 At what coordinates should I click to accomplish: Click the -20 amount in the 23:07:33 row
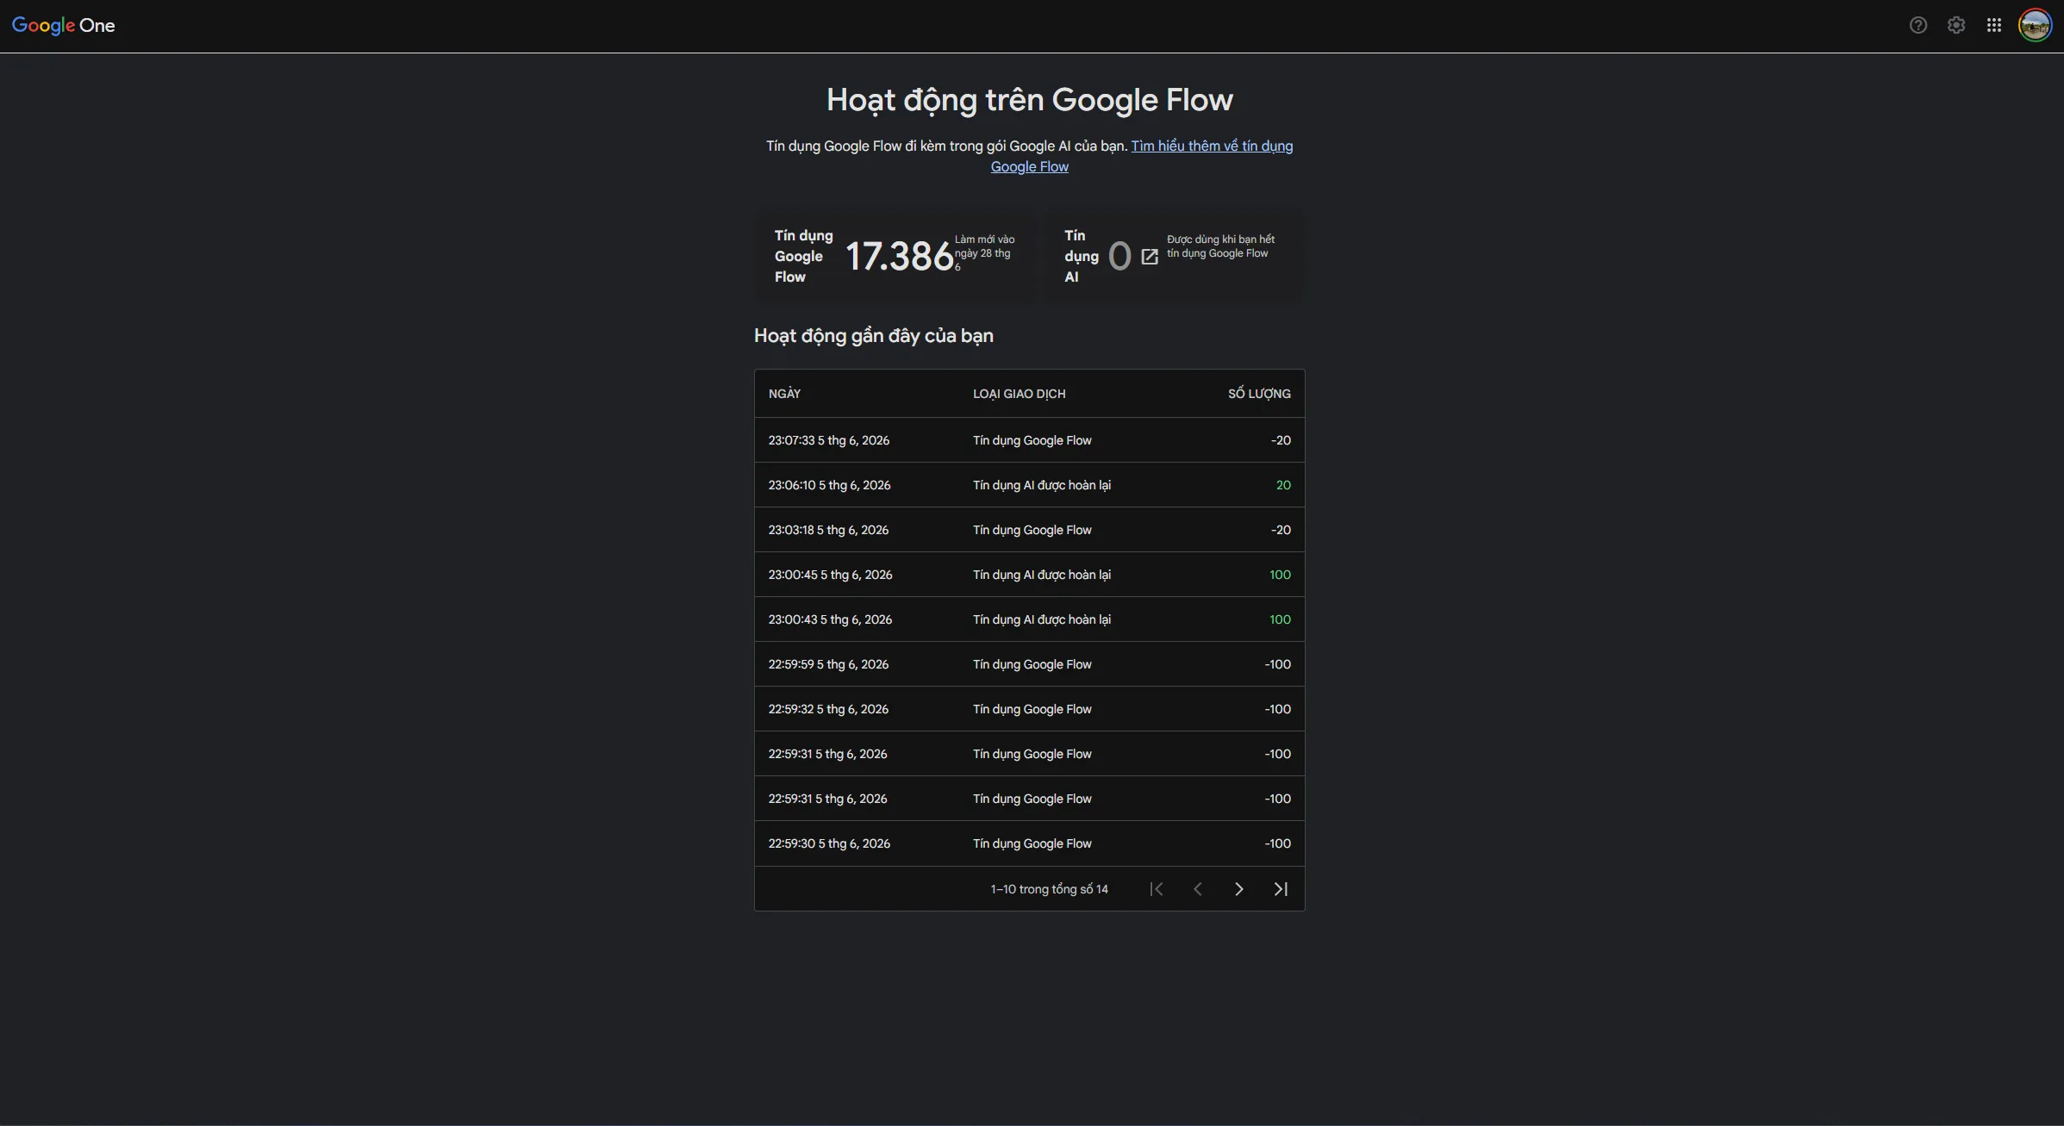tap(1281, 440)
